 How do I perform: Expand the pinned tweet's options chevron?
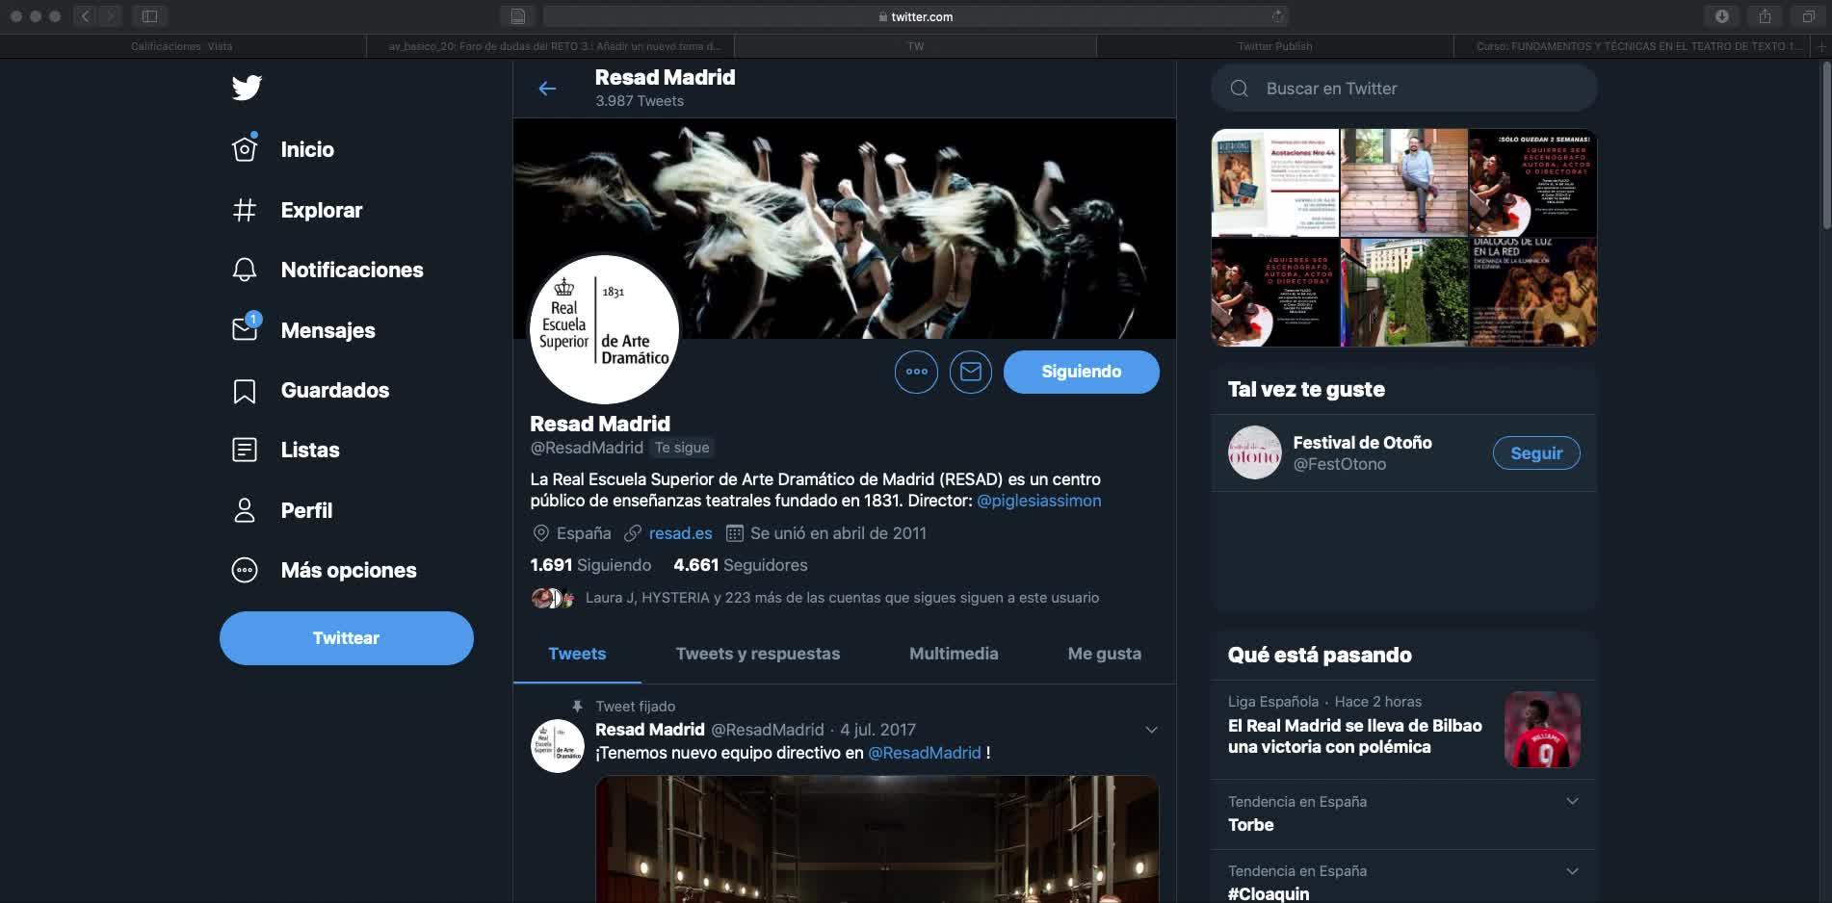[1151, 730]
